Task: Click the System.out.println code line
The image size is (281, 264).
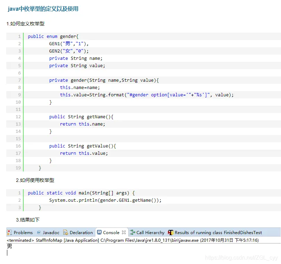Action: click(105, 200)
